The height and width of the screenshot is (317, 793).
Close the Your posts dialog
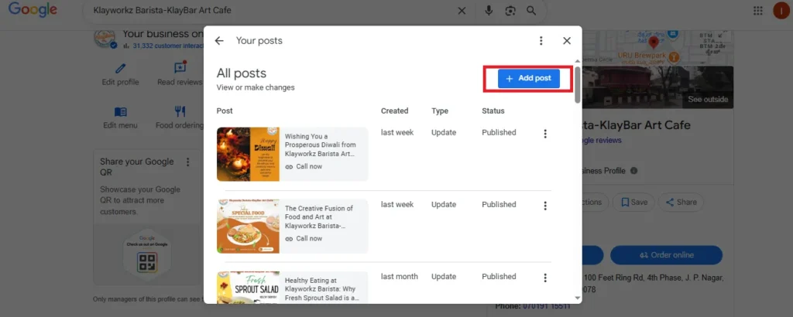[567, 41]
